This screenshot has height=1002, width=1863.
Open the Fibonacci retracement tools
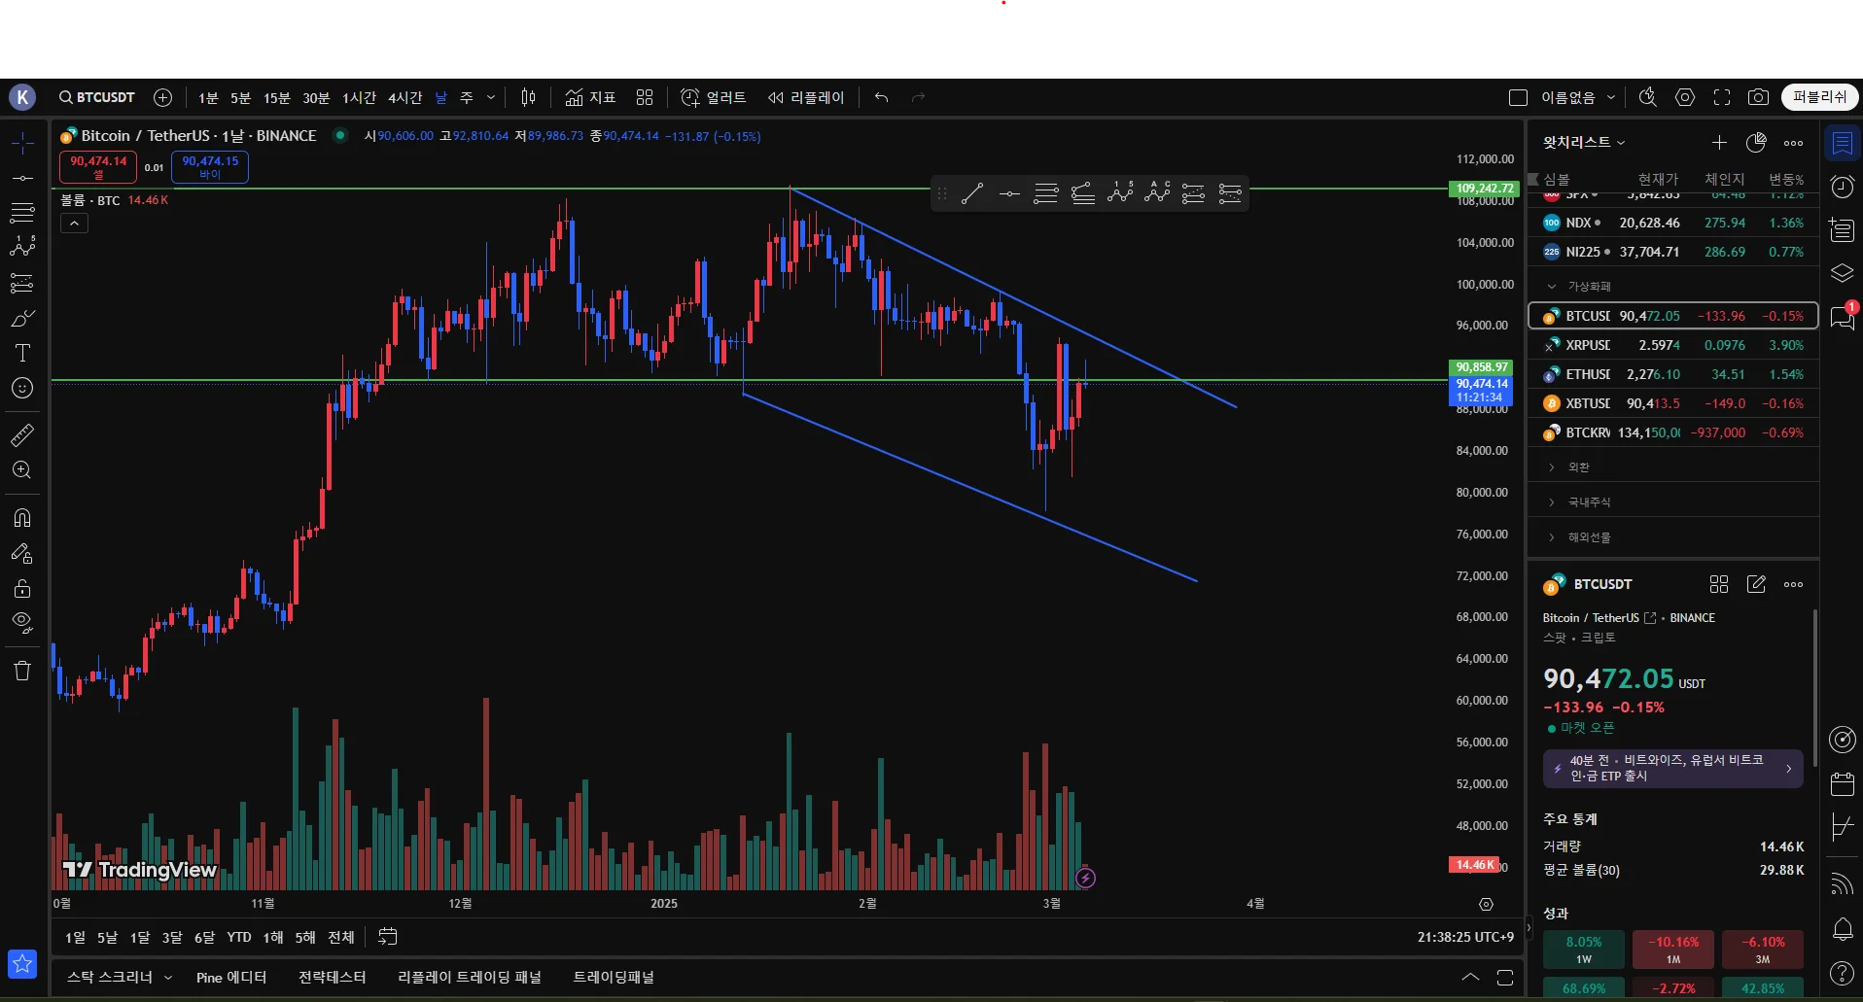coord(22,212)
